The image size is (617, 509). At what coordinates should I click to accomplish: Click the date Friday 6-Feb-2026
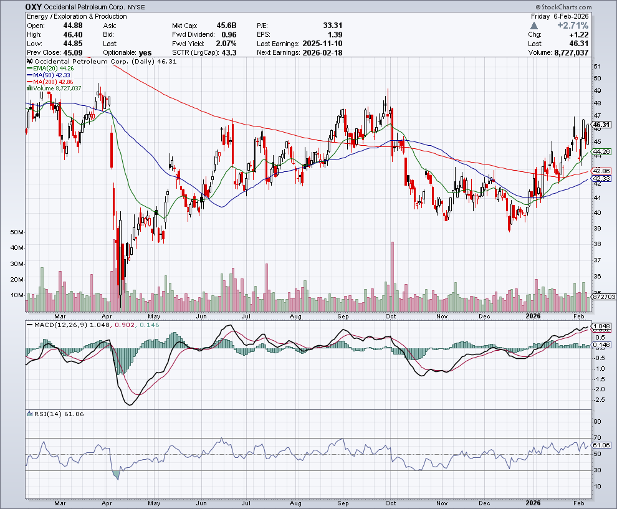[x=560, y=17]
